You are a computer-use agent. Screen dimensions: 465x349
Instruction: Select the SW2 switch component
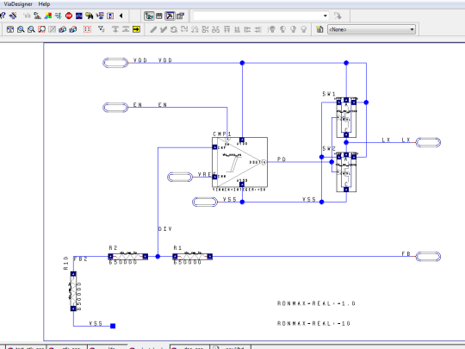click(x=346, y=172)
